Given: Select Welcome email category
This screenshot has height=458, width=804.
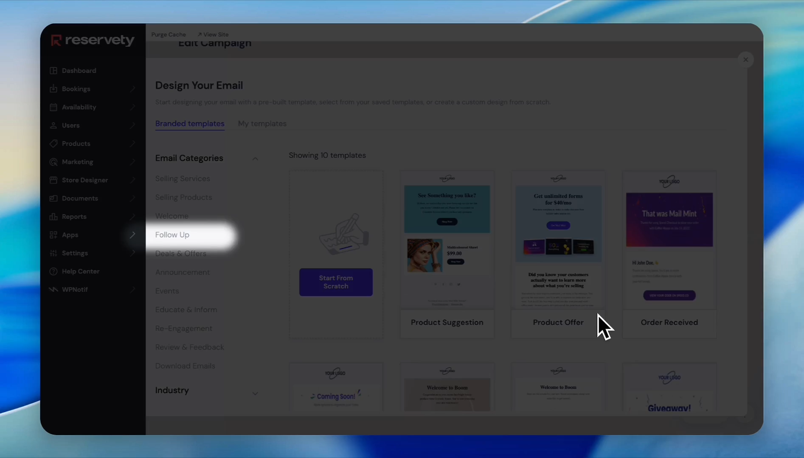Looking at the screenshot, I should point(171,216).
